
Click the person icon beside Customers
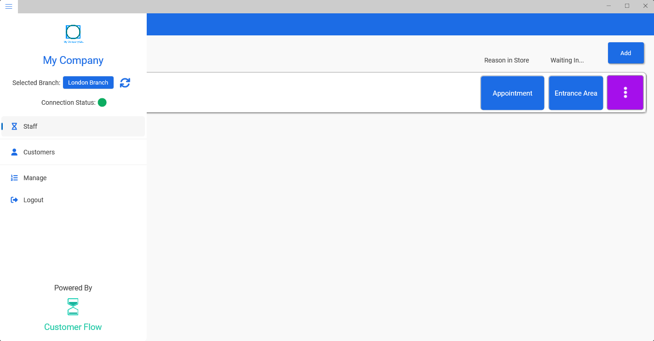point(14,152)
